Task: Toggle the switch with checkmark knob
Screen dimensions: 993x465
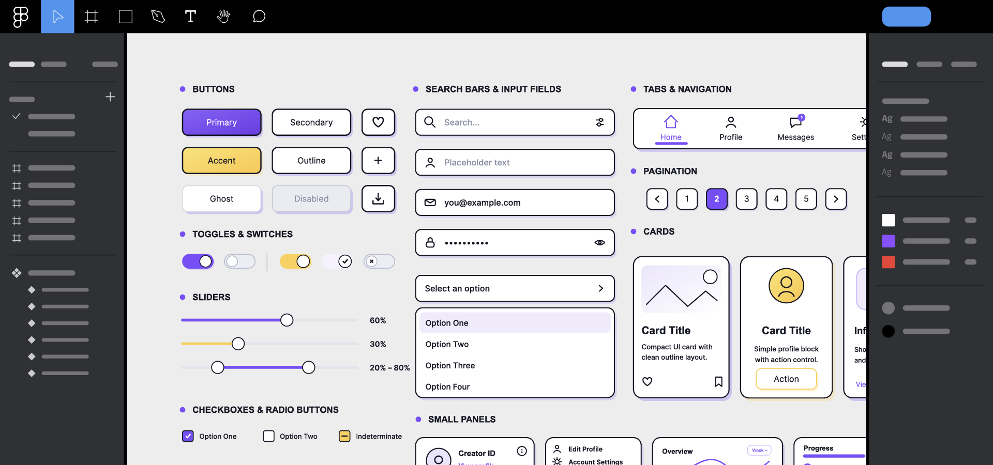Action: tap(337, 261)
